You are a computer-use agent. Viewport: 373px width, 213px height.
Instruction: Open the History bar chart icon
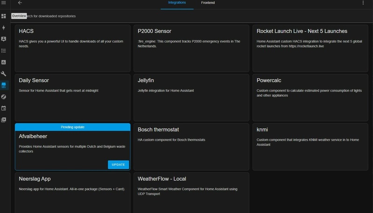click(4, 62)
